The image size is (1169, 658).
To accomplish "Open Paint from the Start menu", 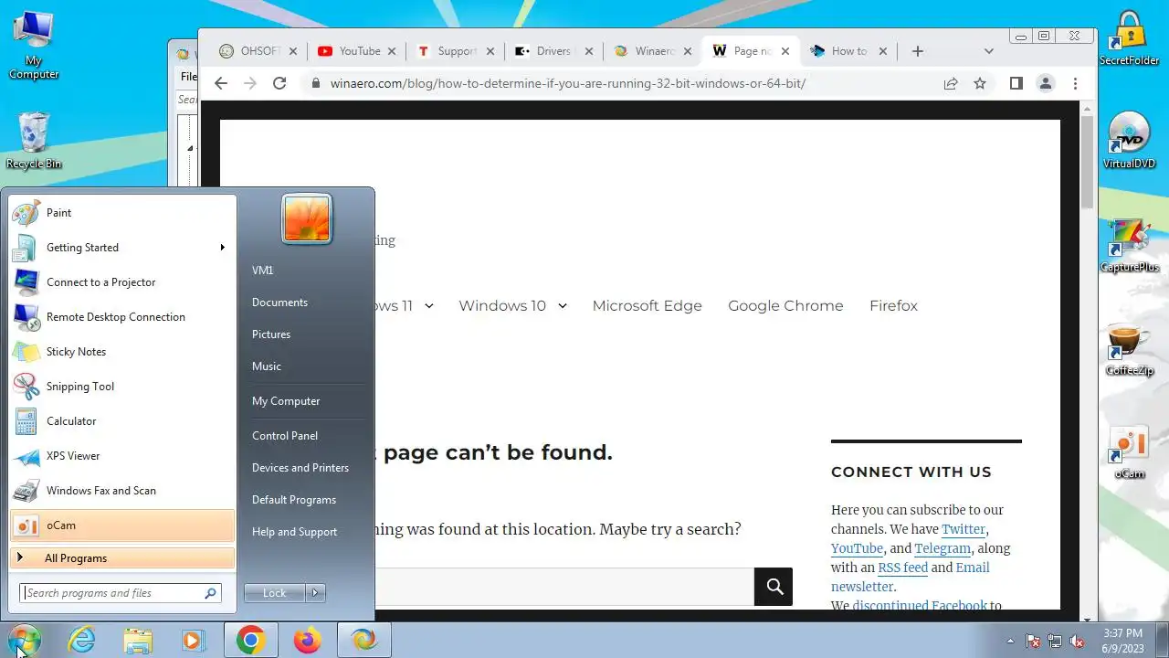I will click(121, 213).
